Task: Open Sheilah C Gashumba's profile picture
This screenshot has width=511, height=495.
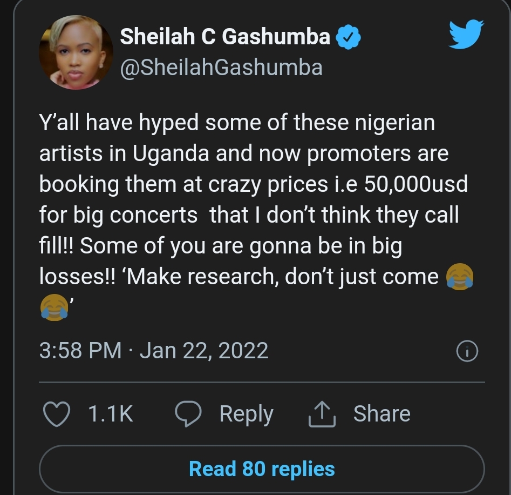Action: pyautogui.click(x=76, y=52)
